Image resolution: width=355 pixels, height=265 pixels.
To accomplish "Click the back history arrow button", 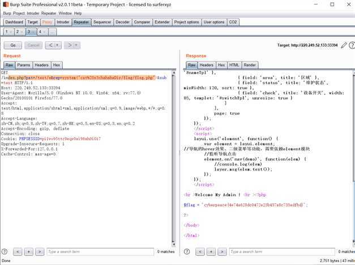I will coord(50,45).
